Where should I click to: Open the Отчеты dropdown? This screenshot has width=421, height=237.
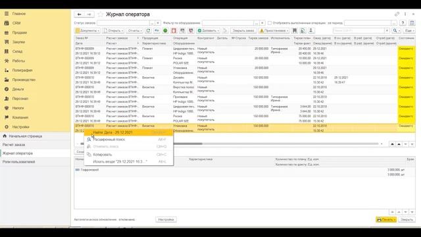coord(135,31)
